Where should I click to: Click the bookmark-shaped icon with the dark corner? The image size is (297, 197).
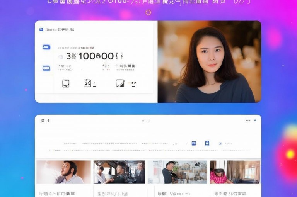[x=120, y=83]
